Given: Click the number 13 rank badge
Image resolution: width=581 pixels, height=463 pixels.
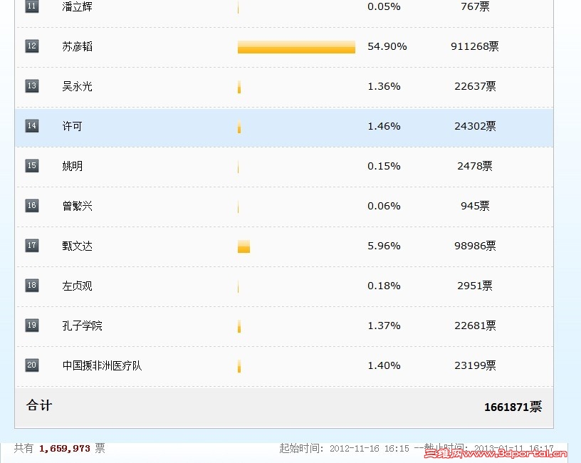Looking at the screenshot, I should click(32, 86).
